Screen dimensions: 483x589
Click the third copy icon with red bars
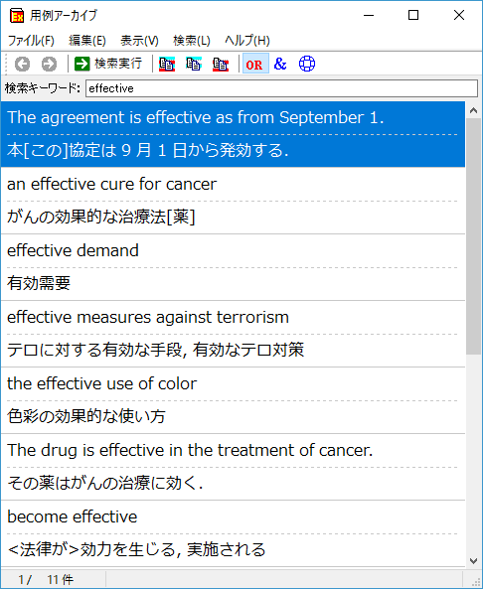click(x=221, y=64)
